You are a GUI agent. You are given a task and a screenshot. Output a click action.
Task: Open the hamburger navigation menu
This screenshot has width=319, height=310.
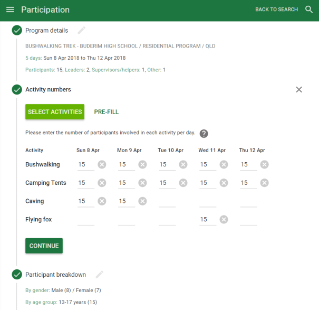click(x=10, y=10)
